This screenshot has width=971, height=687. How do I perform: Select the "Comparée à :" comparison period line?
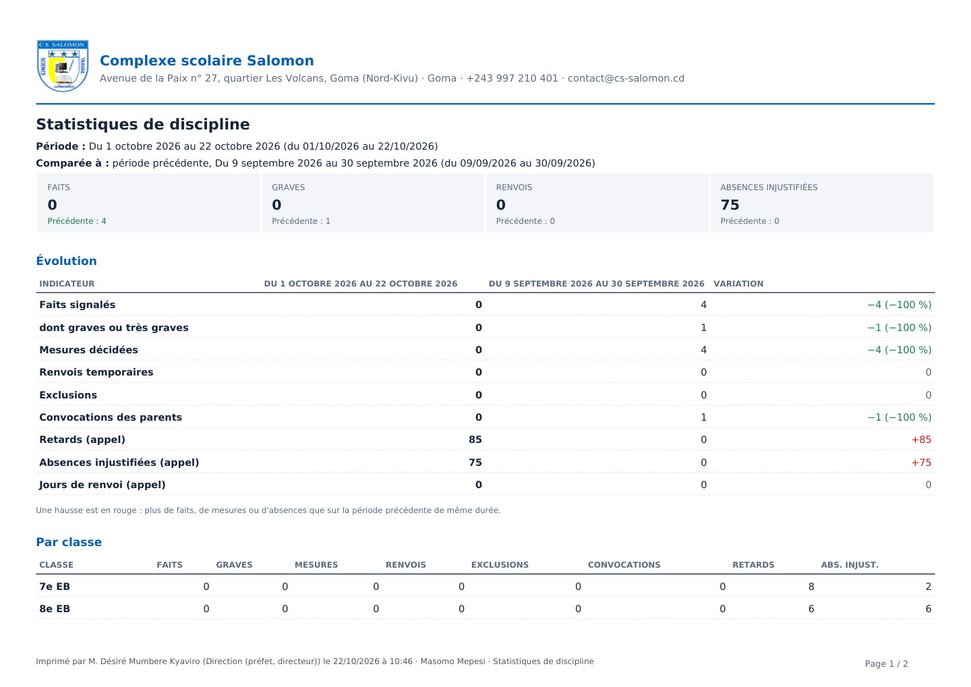tap(316, 163)
